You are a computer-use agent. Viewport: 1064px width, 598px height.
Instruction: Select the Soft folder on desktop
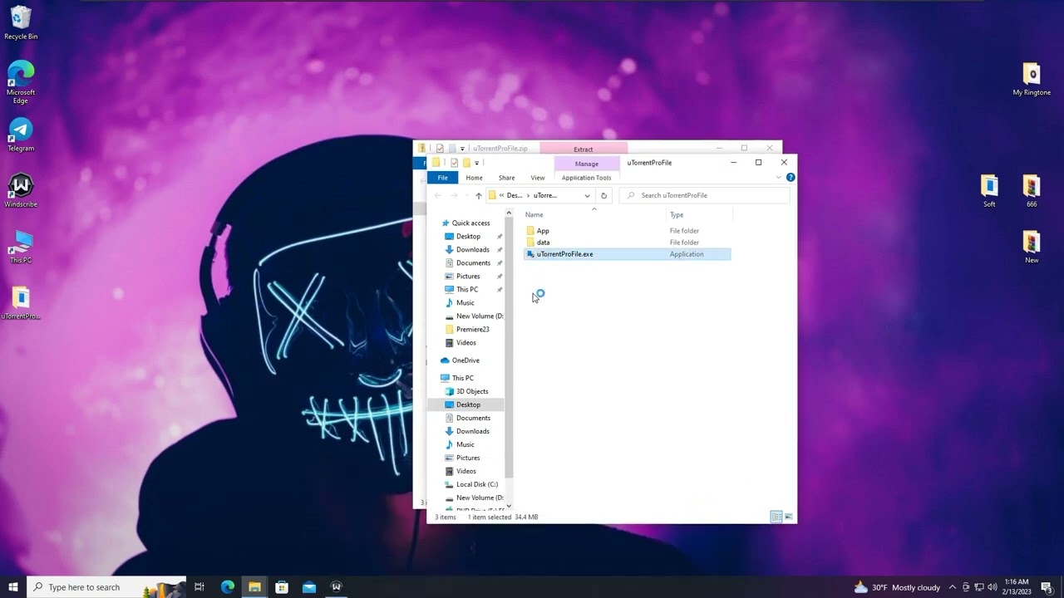coord(989,191)
